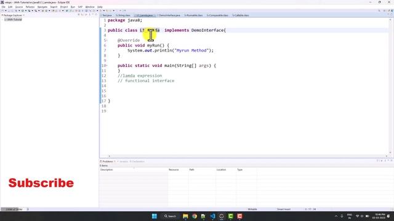Click on 'package java8;' code line

[x=125, y=20]
